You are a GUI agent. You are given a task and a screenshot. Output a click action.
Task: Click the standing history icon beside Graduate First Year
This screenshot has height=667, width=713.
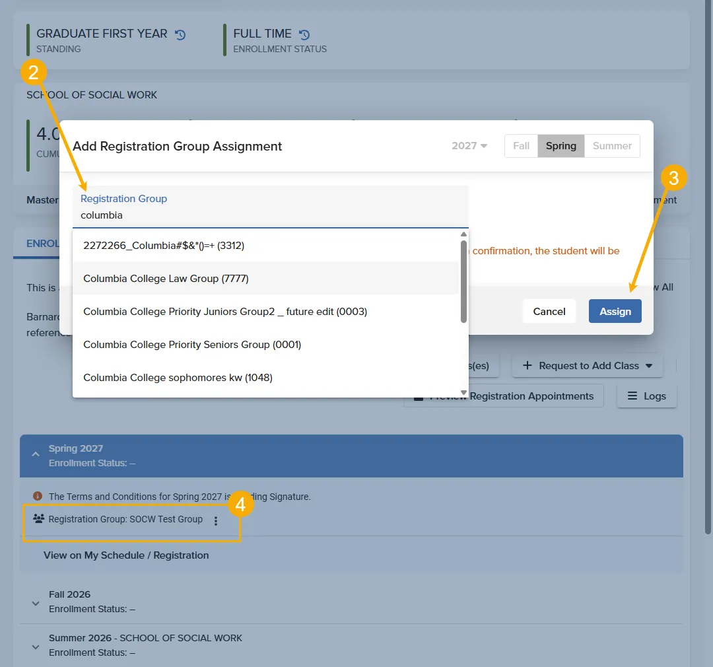(180, 34)
